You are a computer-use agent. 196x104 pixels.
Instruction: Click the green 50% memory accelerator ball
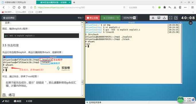point(181,99)
